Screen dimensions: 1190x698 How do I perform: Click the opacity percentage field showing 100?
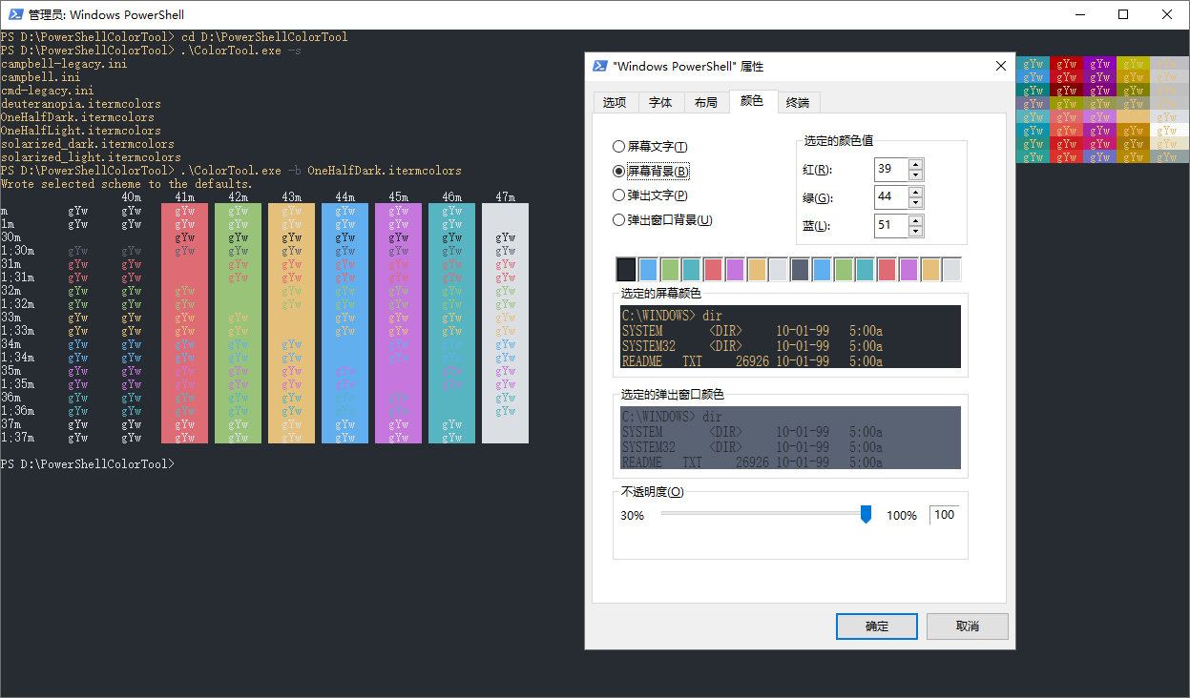tap(944, 515)
